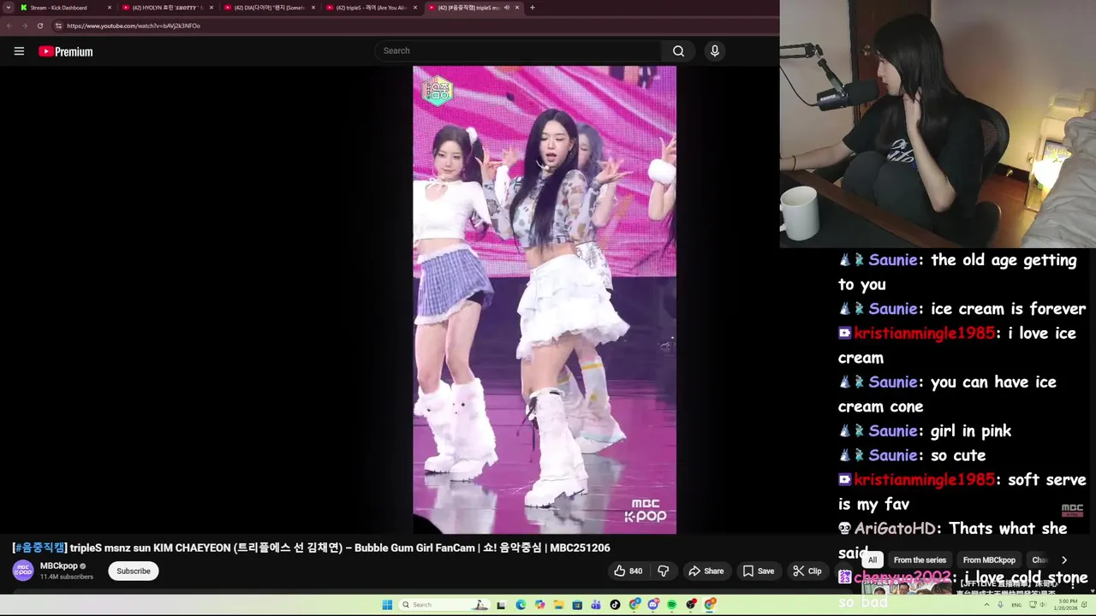Open the clock showing 5:00 PM

coord(1066,605)
